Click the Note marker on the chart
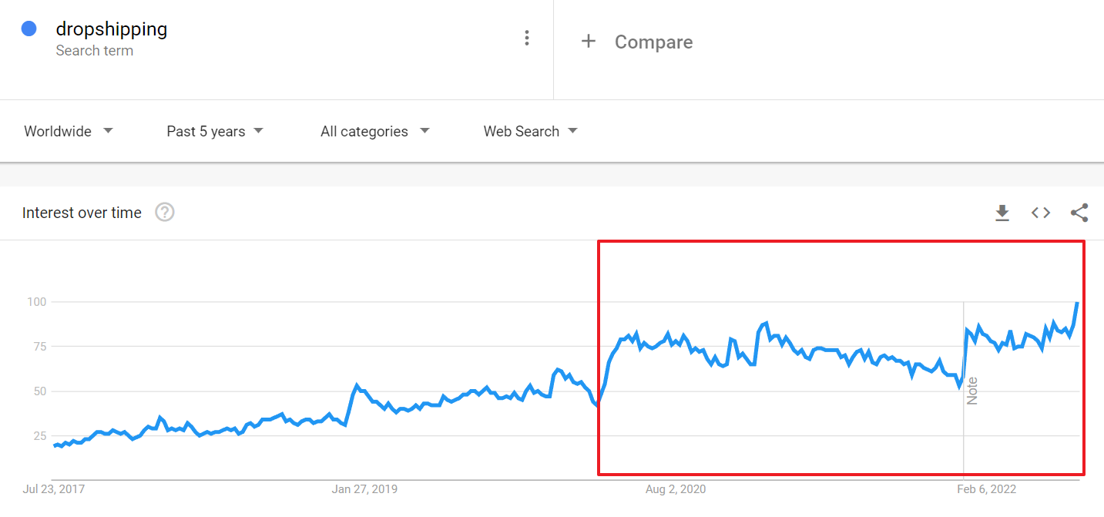The width and height of the screenshot is (1104, 517). 971,391
